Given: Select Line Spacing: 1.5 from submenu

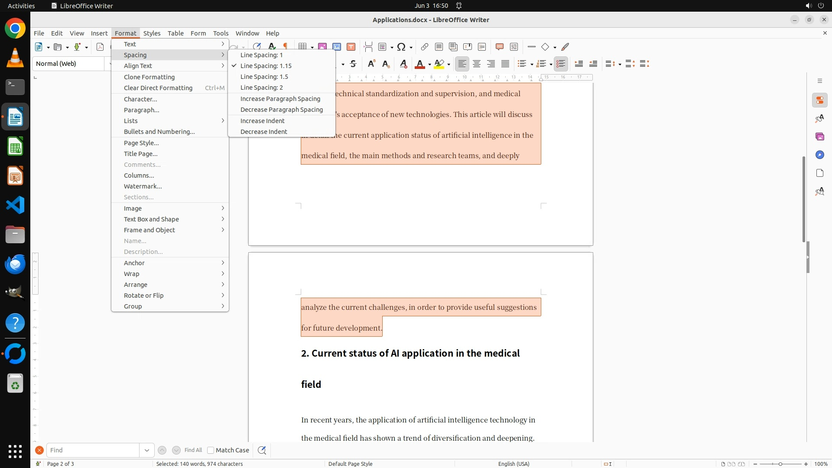Looking at the screenshot, I should (264, 77).
